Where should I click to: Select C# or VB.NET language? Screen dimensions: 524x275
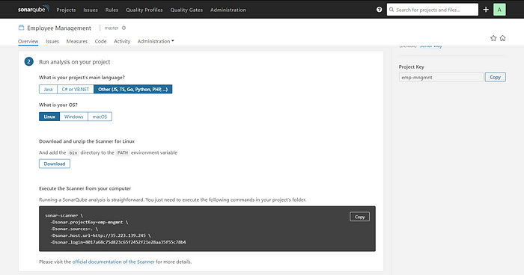(76, 89)
